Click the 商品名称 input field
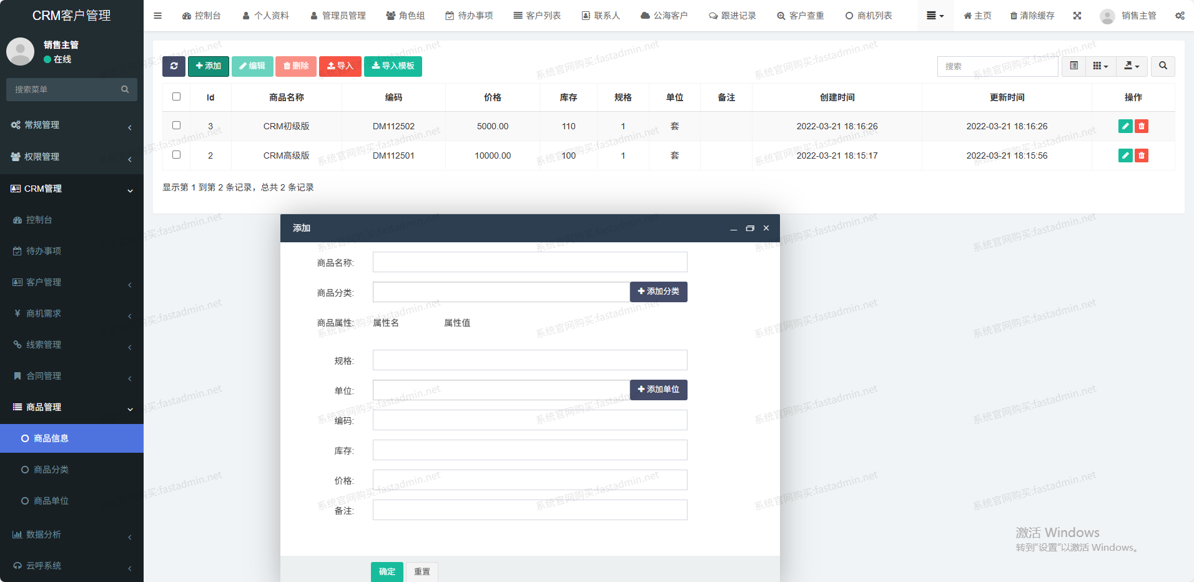The width and height of the screenshot is (1194, 582). point(530,262)
